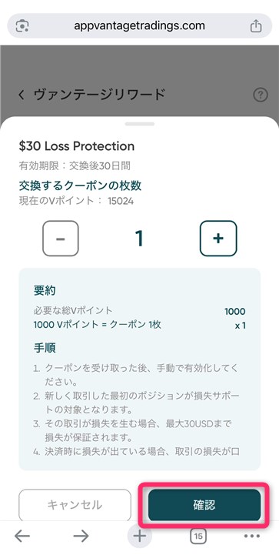Open the camera lens search icon
Viewport: 279px width, 555px height.
22,26
